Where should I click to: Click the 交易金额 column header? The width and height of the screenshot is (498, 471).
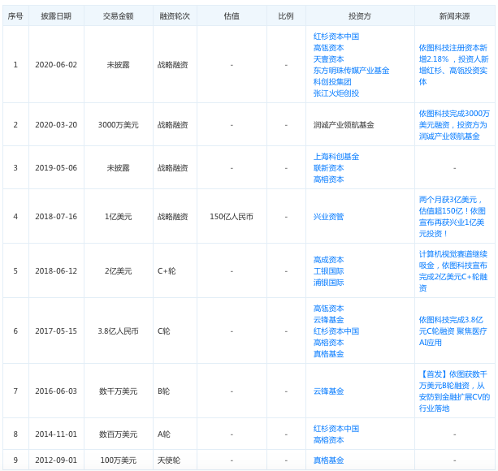click(x=118, y=16)
